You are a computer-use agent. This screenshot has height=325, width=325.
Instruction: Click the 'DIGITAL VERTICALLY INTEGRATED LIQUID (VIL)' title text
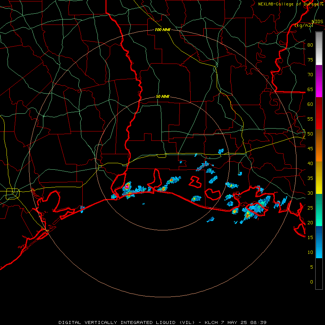coord(127,322)
